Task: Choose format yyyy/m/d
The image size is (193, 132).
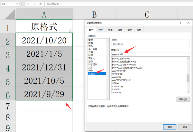Action: pyautogui.click(x=149, y=77)
